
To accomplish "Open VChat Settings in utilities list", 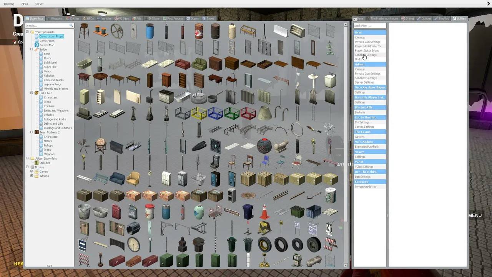I will [x=364, y=167].
